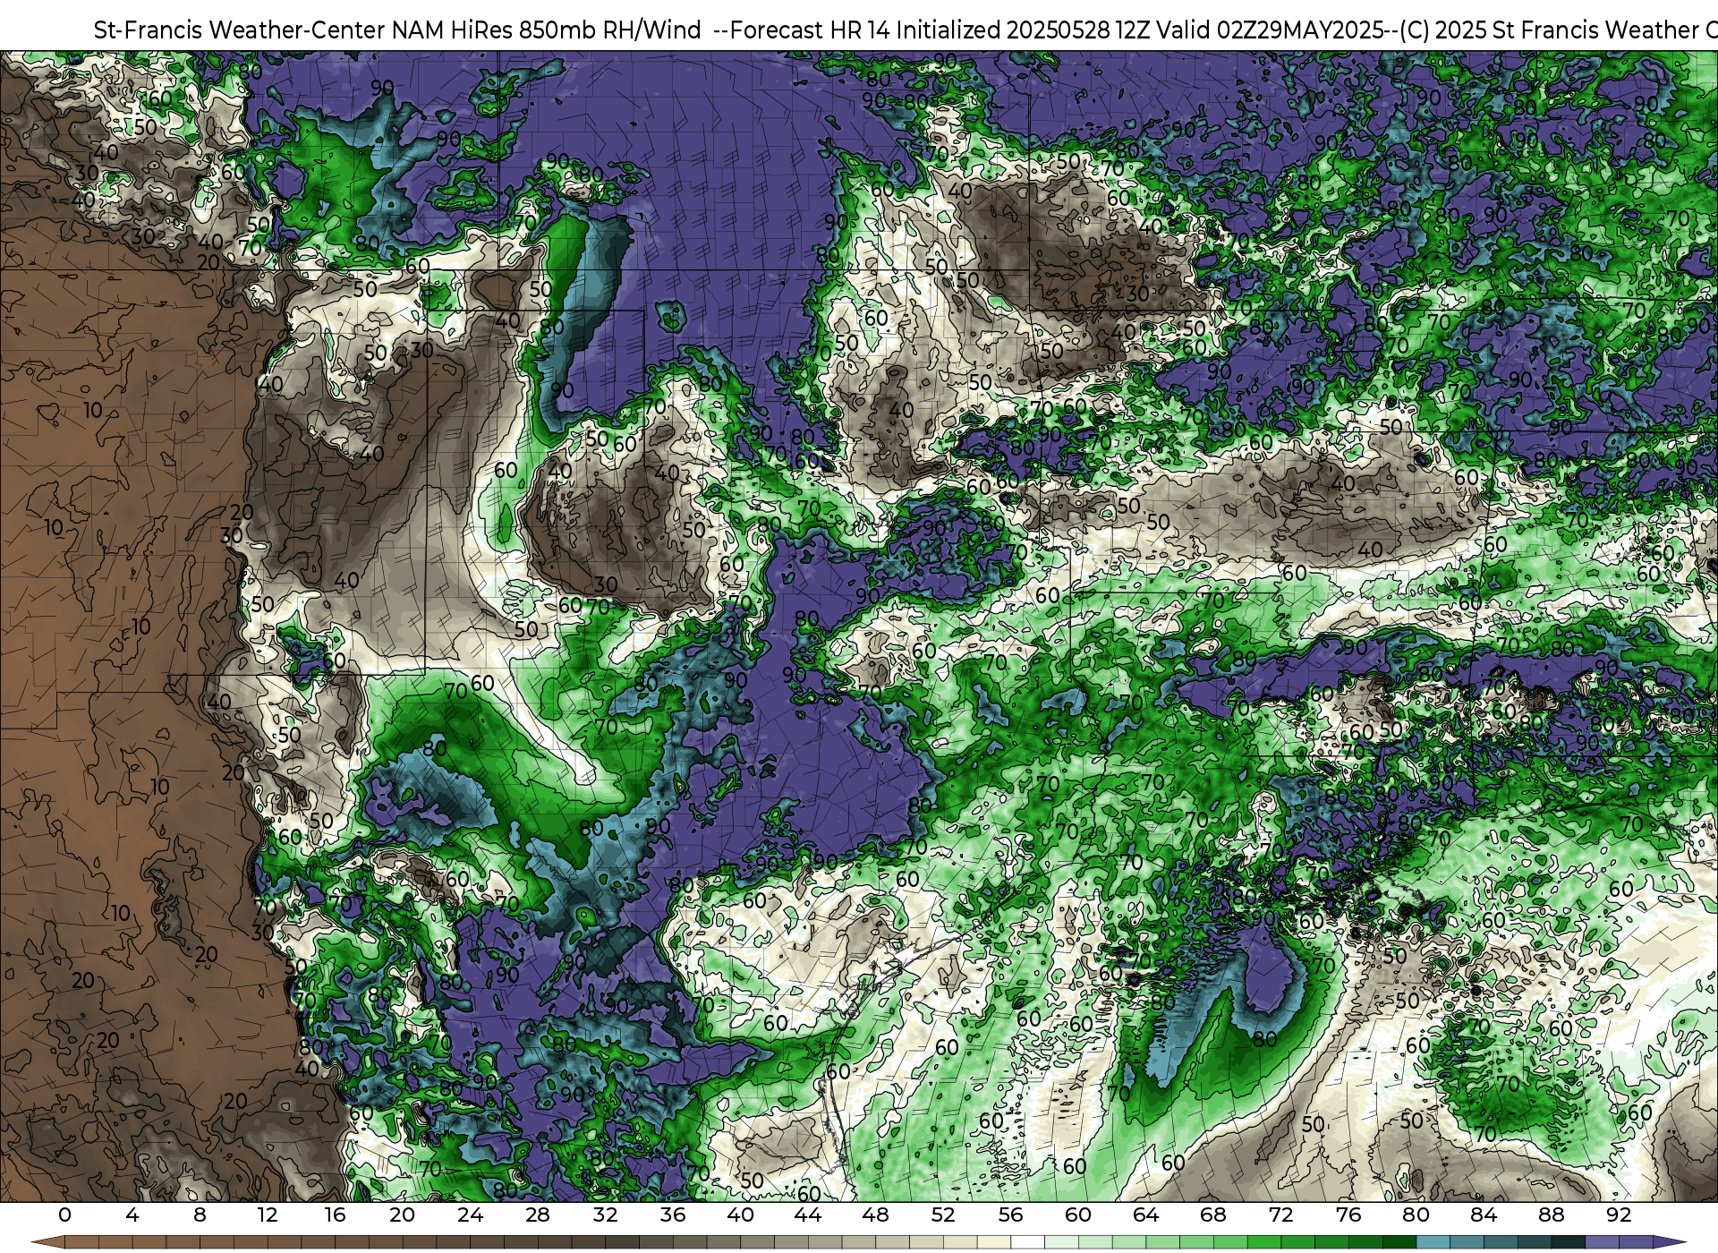Click the '72' color scale label
1718x1253 pixels.
pyautogui.click(x=1280, y=1215)
